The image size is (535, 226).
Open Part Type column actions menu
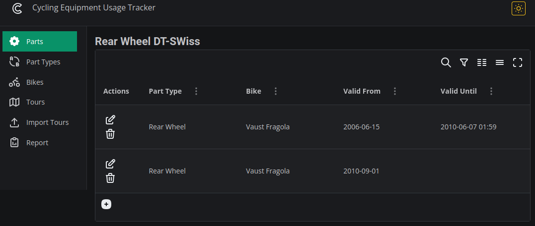click(x=196, y=91)
